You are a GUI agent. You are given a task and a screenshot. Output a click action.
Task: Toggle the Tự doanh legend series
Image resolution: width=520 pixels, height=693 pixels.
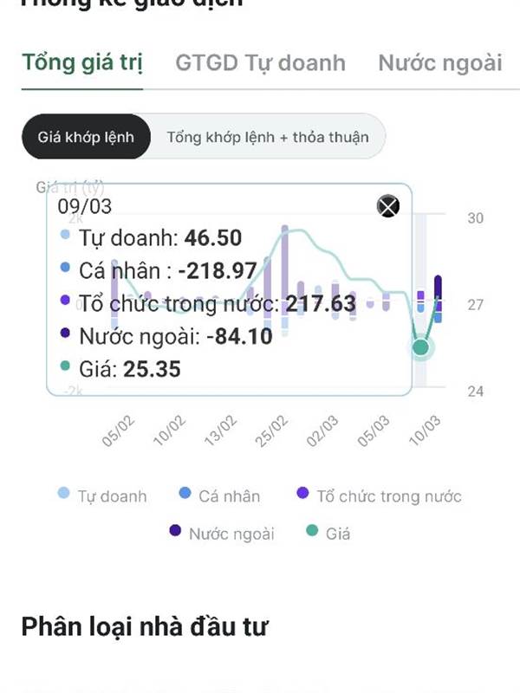click(102, 496)
